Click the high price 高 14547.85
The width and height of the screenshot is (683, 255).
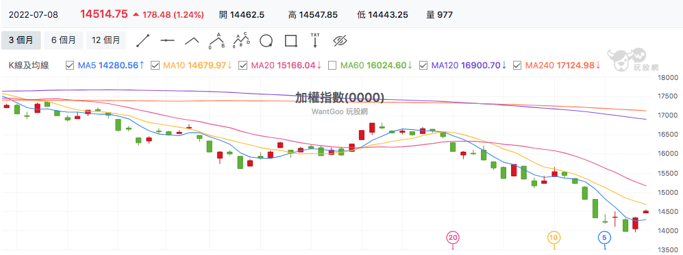coord(313,15)
